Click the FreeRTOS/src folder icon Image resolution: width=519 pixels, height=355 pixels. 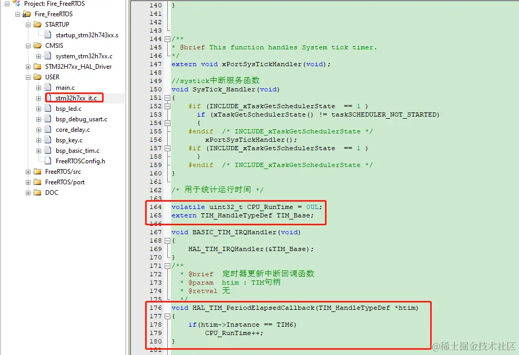coord(38,172)
